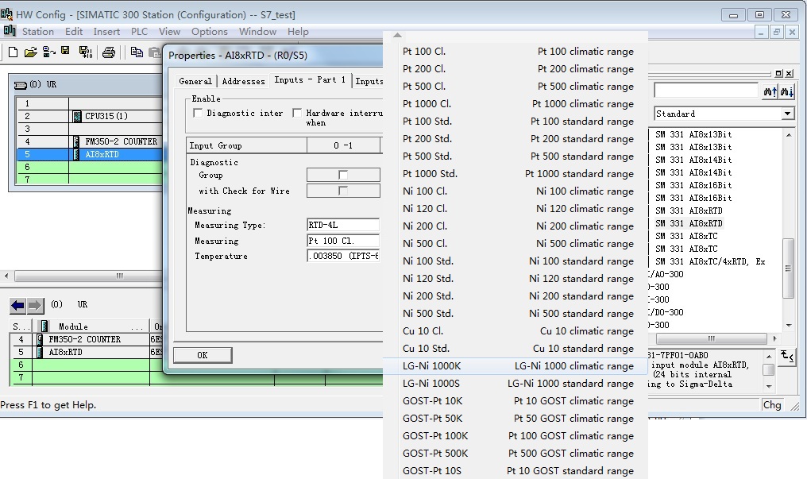Click the HW Config icon in menu bar
The width and height of the screenshot is (807, 479).
10,31
